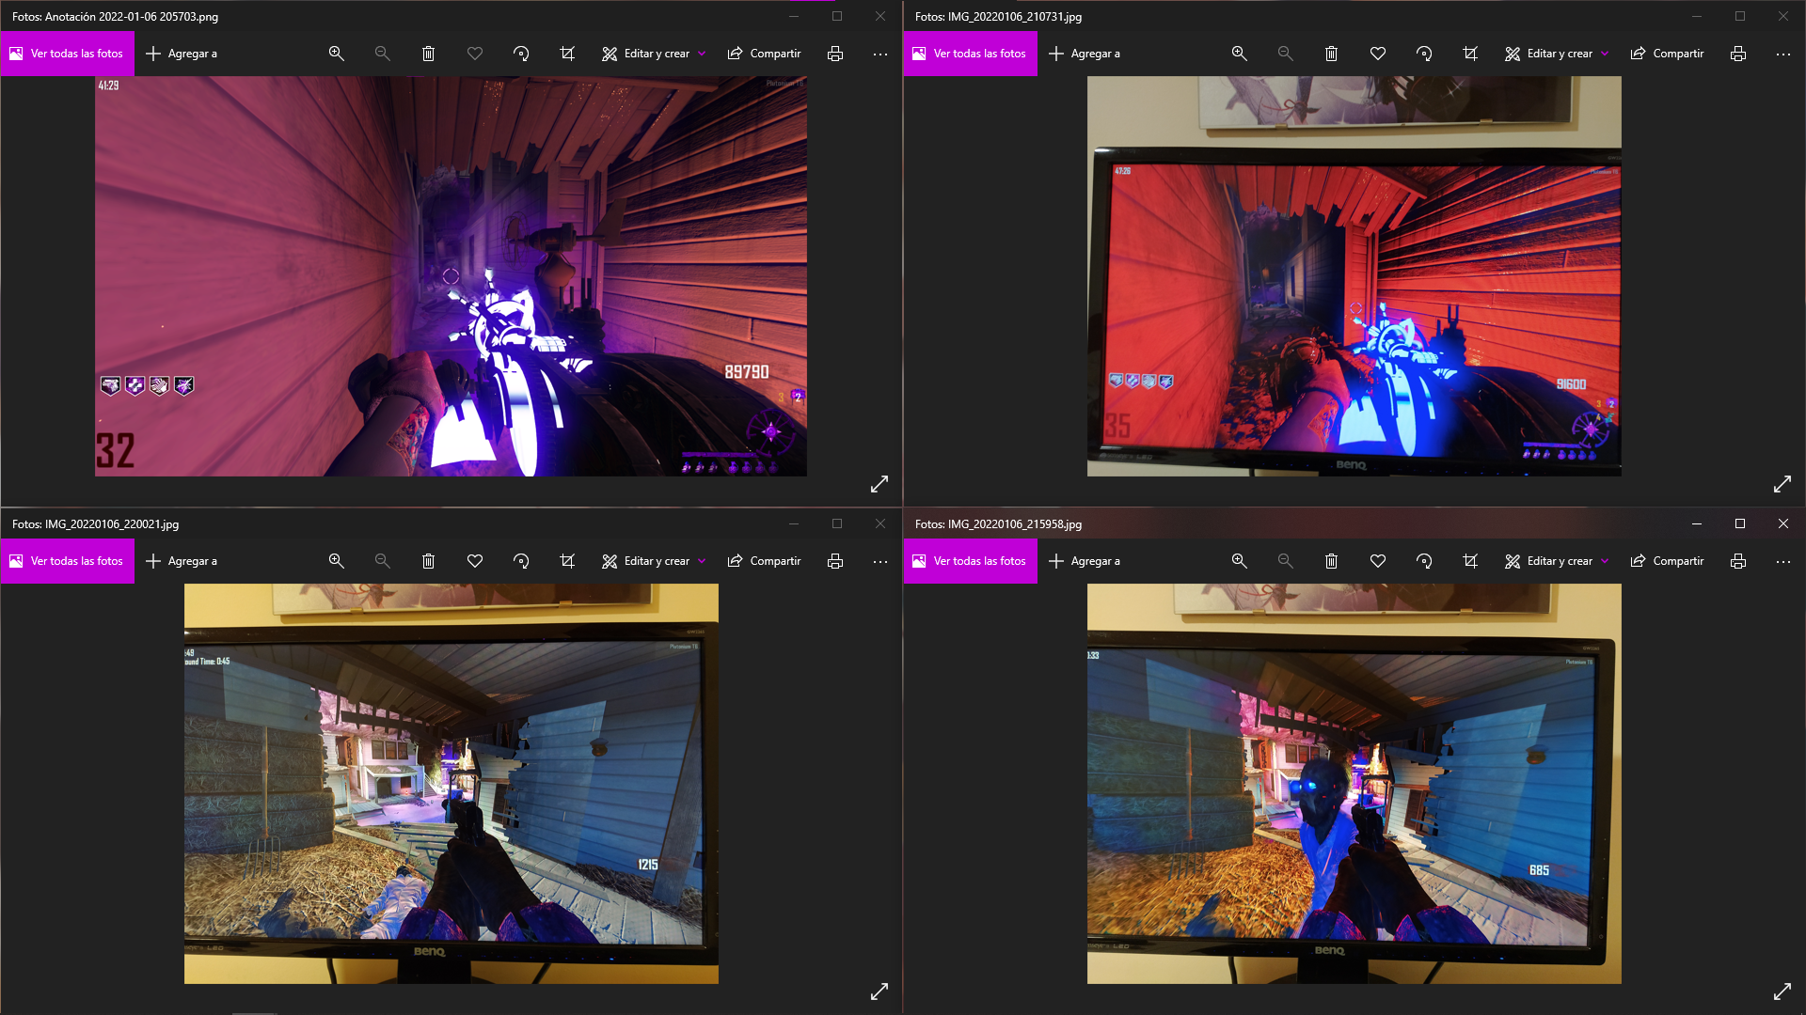The width and height of the screenshot is (1806, 1015).
Task: Click the displayed photo in IMG_20220106_220021 window
Action: [x=451, y=784]
